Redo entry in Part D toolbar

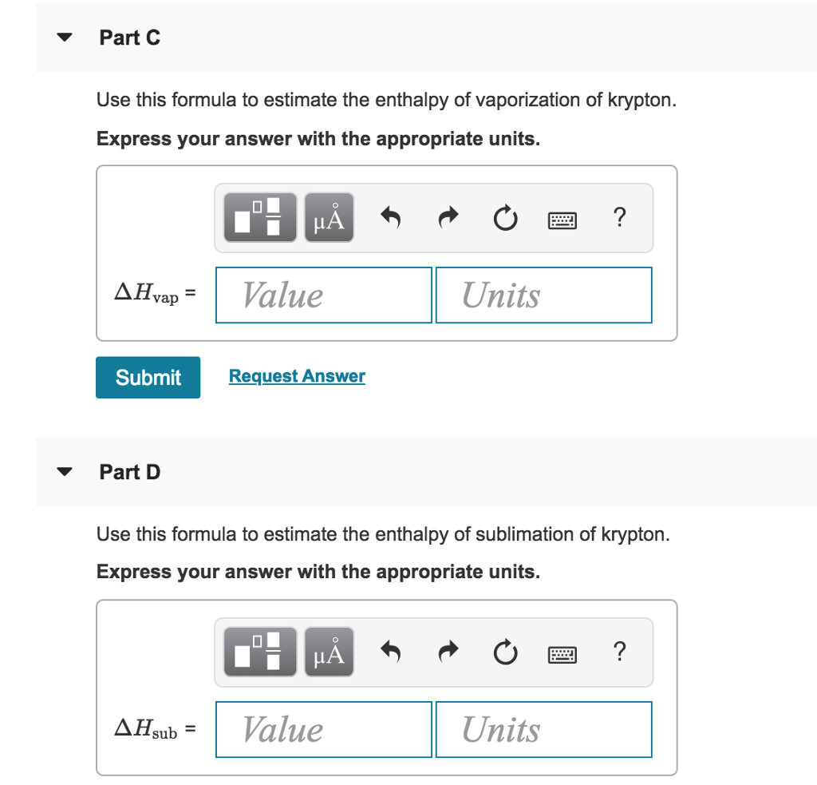pos(448,652)
